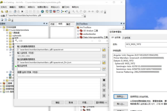The height and width of the screenshot is (111, 167).
Task: Open the location path dropdown
Action: [x=82, y=16]
